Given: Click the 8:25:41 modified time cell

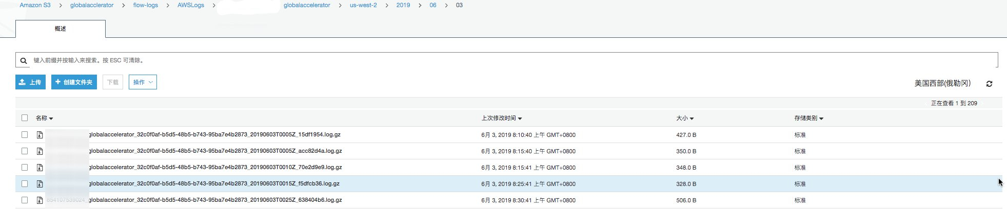Looking at the screenshot, I should pos(528,184).
